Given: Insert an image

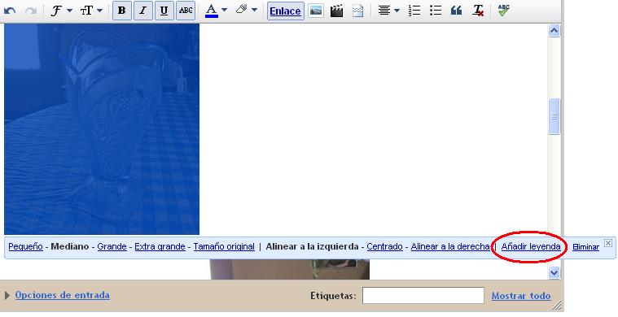Looking at the screenshot, I should (316, 11).
